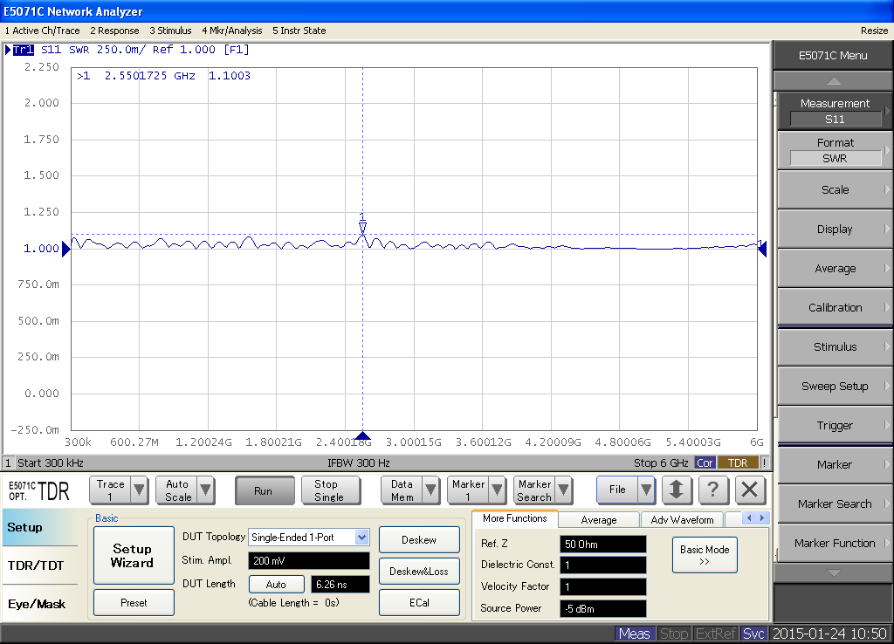Click the Help "?" icon on the TDR toolbar
The image size is (894, 644).
713,490
